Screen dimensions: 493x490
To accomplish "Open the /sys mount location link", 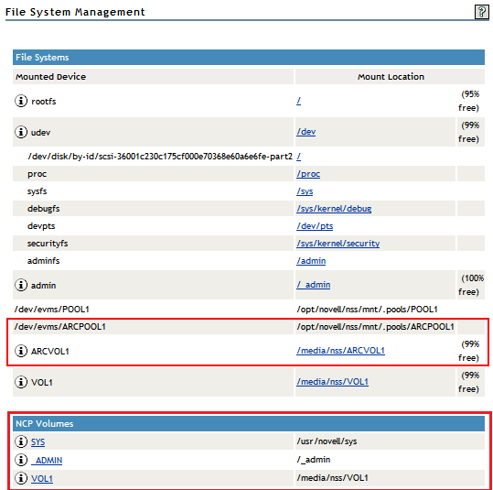I will point(305,191).
